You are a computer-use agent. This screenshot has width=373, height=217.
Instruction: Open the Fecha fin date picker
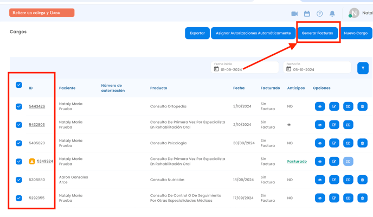317,67
